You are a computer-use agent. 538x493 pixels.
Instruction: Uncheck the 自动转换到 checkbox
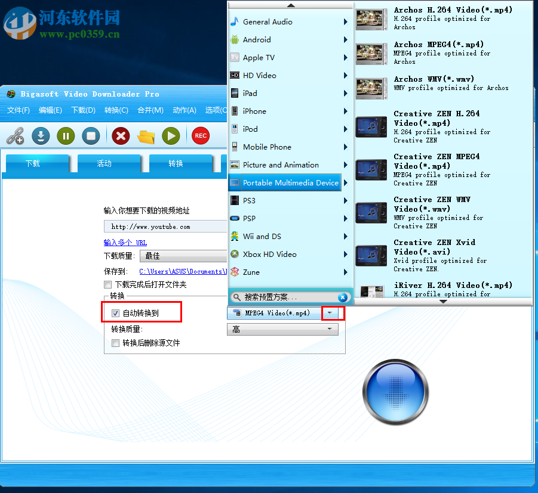(115, 313)
